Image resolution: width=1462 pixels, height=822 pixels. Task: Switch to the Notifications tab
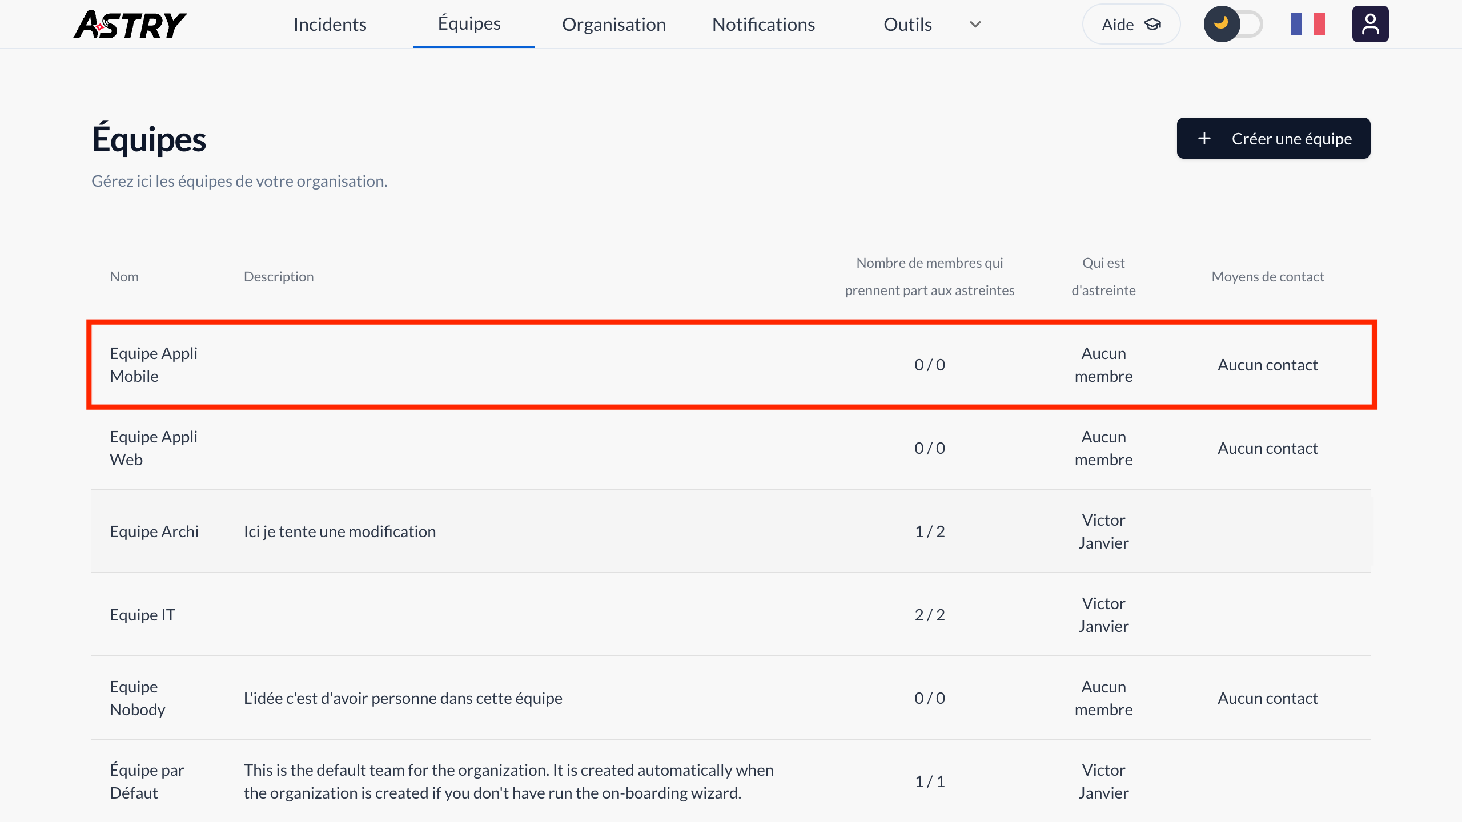point(763,25)
